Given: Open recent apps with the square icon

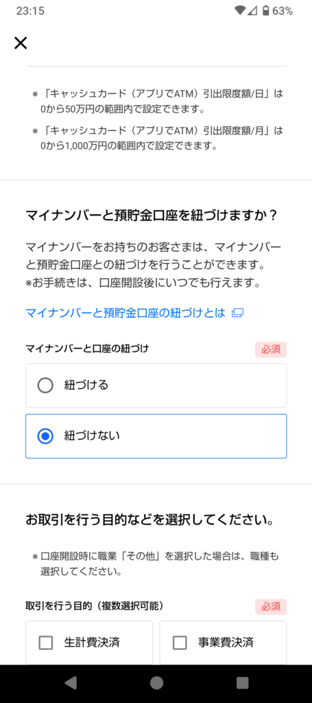Looking at the screenshot, I should pos(242,683).
